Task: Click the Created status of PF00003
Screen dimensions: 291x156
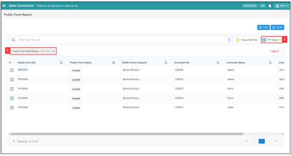Action: click(x=76, y=89)
